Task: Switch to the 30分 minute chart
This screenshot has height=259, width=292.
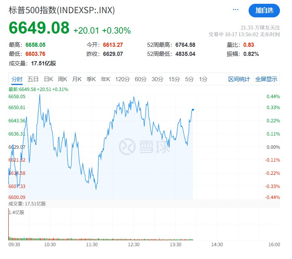Action: (x=157, y=79)
